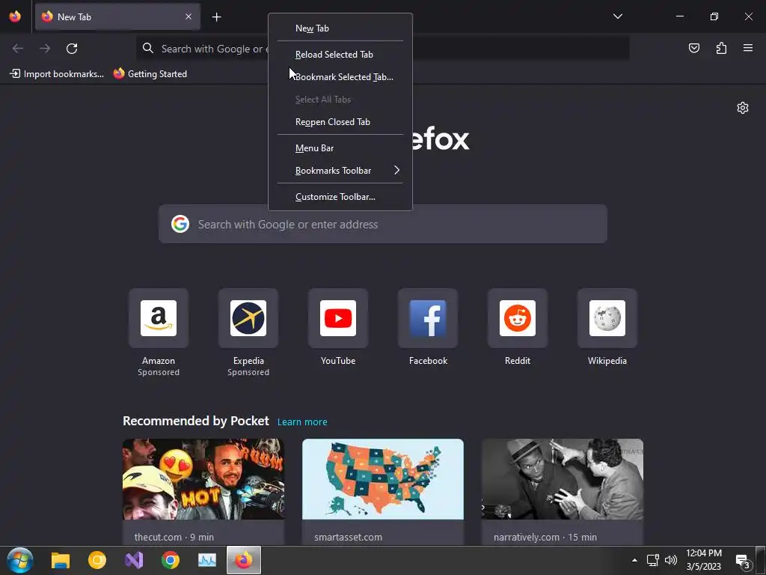Close the New Tab tab
The width and height of the screenshot is (766, 575).
coord(189,16)
